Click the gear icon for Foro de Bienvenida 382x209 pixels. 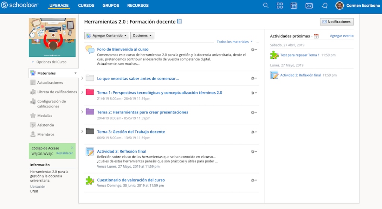254,50
